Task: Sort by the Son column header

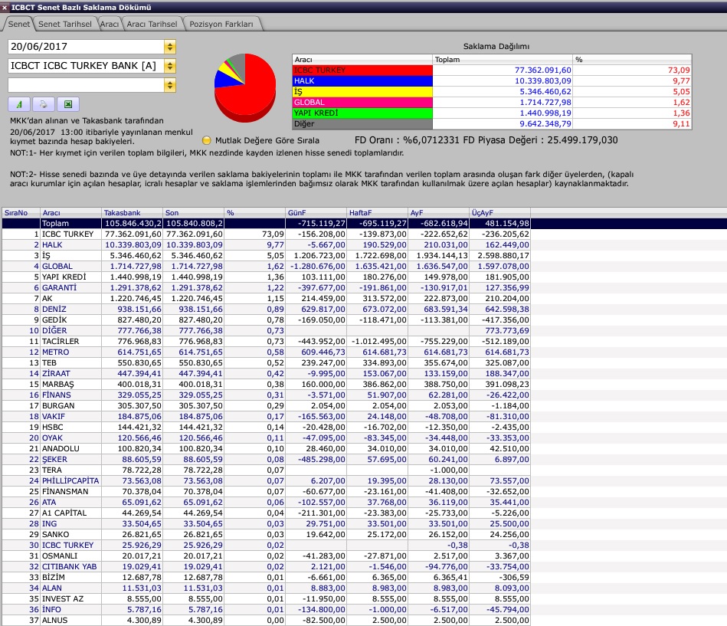Action: tap(193, 213)
